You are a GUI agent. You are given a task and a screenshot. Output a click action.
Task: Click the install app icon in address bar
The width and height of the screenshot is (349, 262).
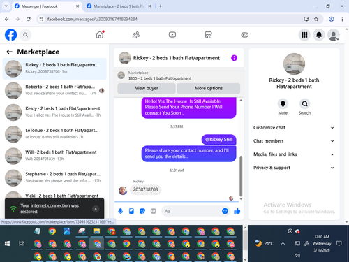pos(306,19)
